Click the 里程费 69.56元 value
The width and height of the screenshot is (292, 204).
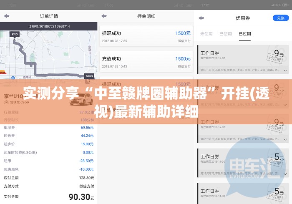(x=87, y=128)
